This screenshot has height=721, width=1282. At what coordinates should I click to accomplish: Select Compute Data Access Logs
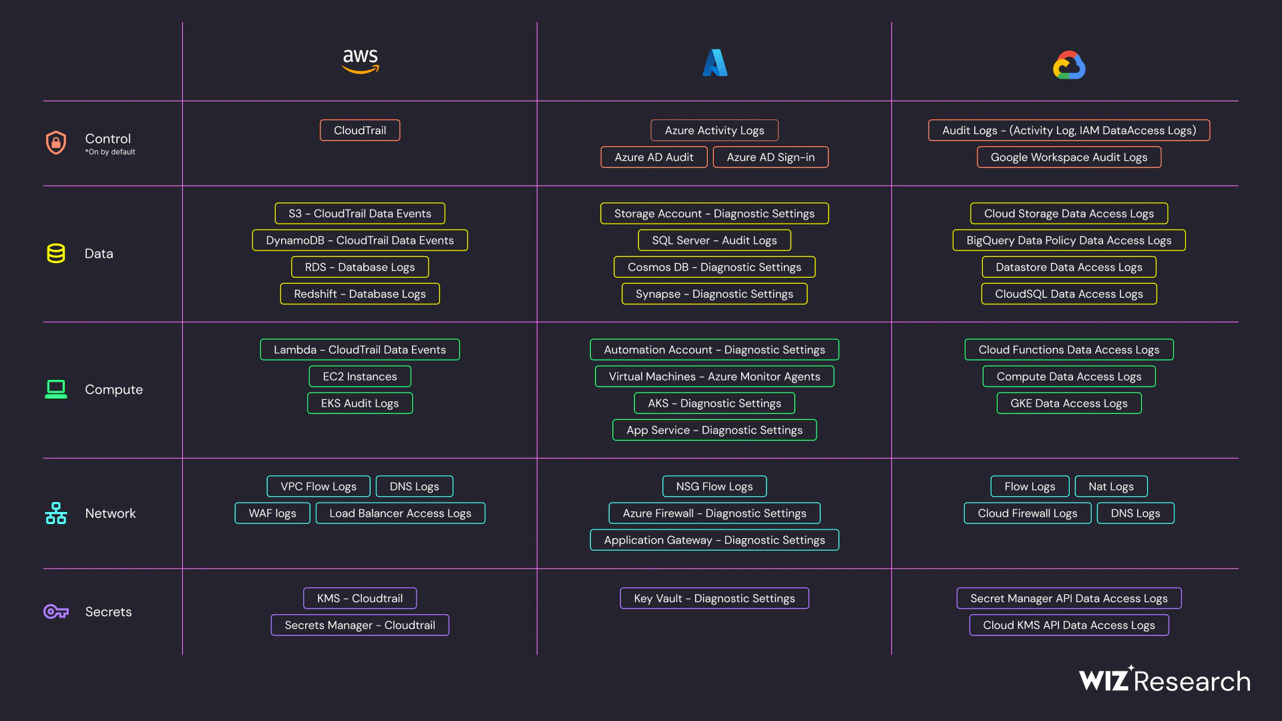pos(1069,377)
